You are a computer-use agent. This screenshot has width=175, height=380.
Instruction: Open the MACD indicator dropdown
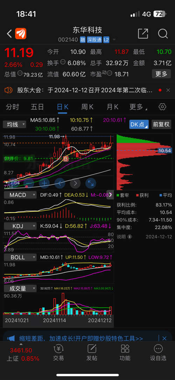20,195
